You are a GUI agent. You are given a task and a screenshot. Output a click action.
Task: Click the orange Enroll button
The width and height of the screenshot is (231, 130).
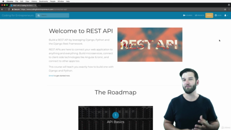pos(209,15)
